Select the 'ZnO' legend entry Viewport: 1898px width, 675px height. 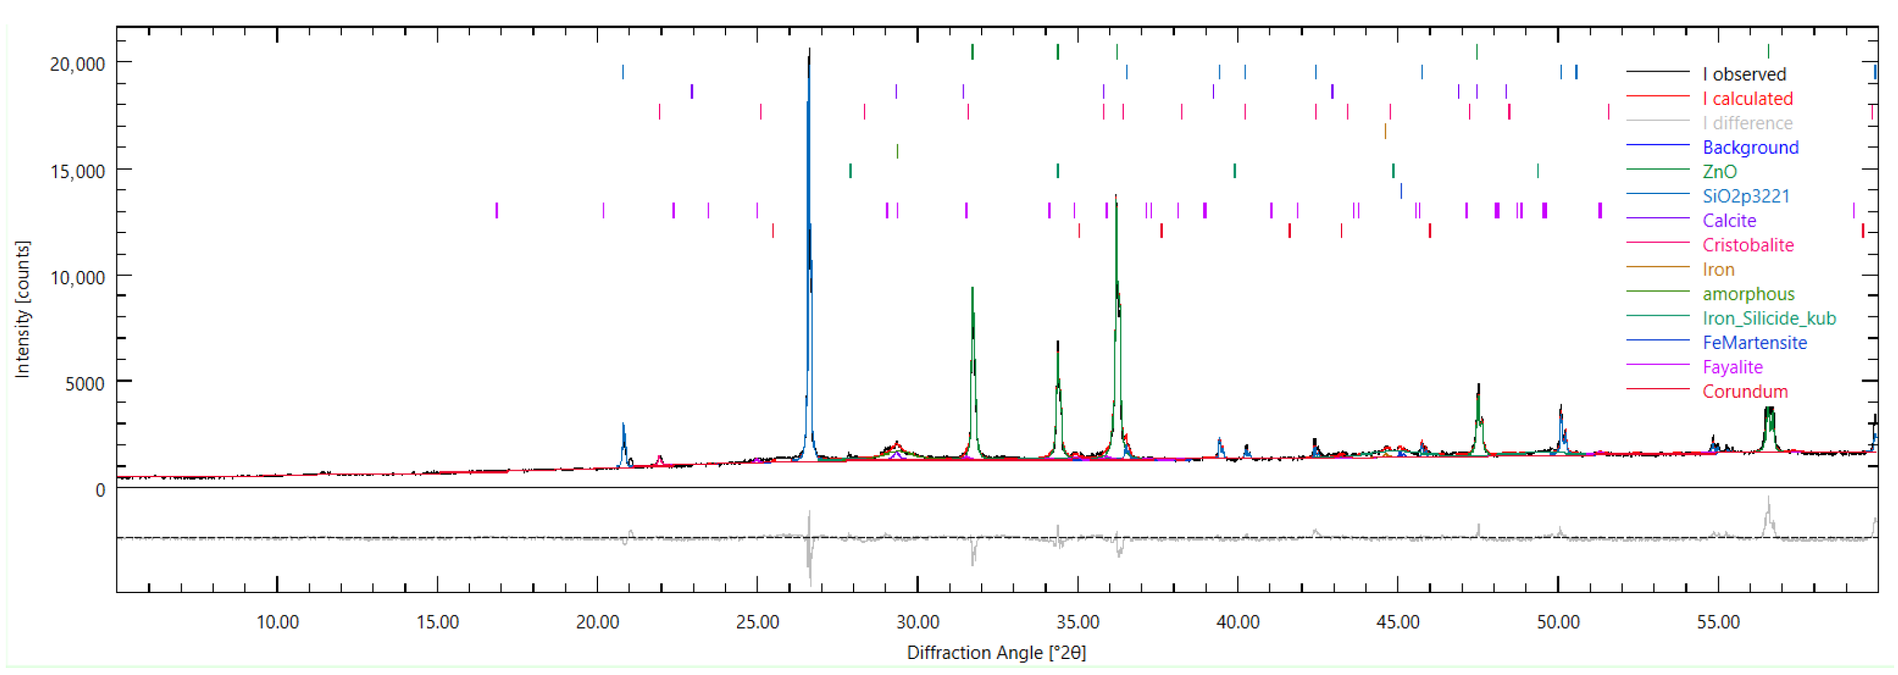[1719, 171]
